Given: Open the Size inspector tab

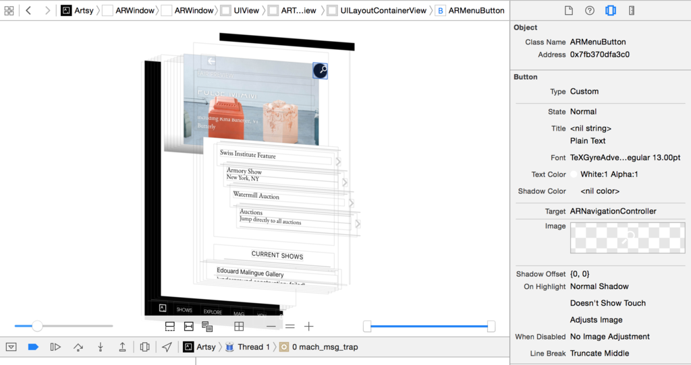Looking at the screenshot, I should coord(632,11).
